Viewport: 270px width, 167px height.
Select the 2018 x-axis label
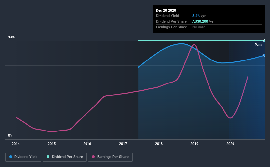point(159,144)
